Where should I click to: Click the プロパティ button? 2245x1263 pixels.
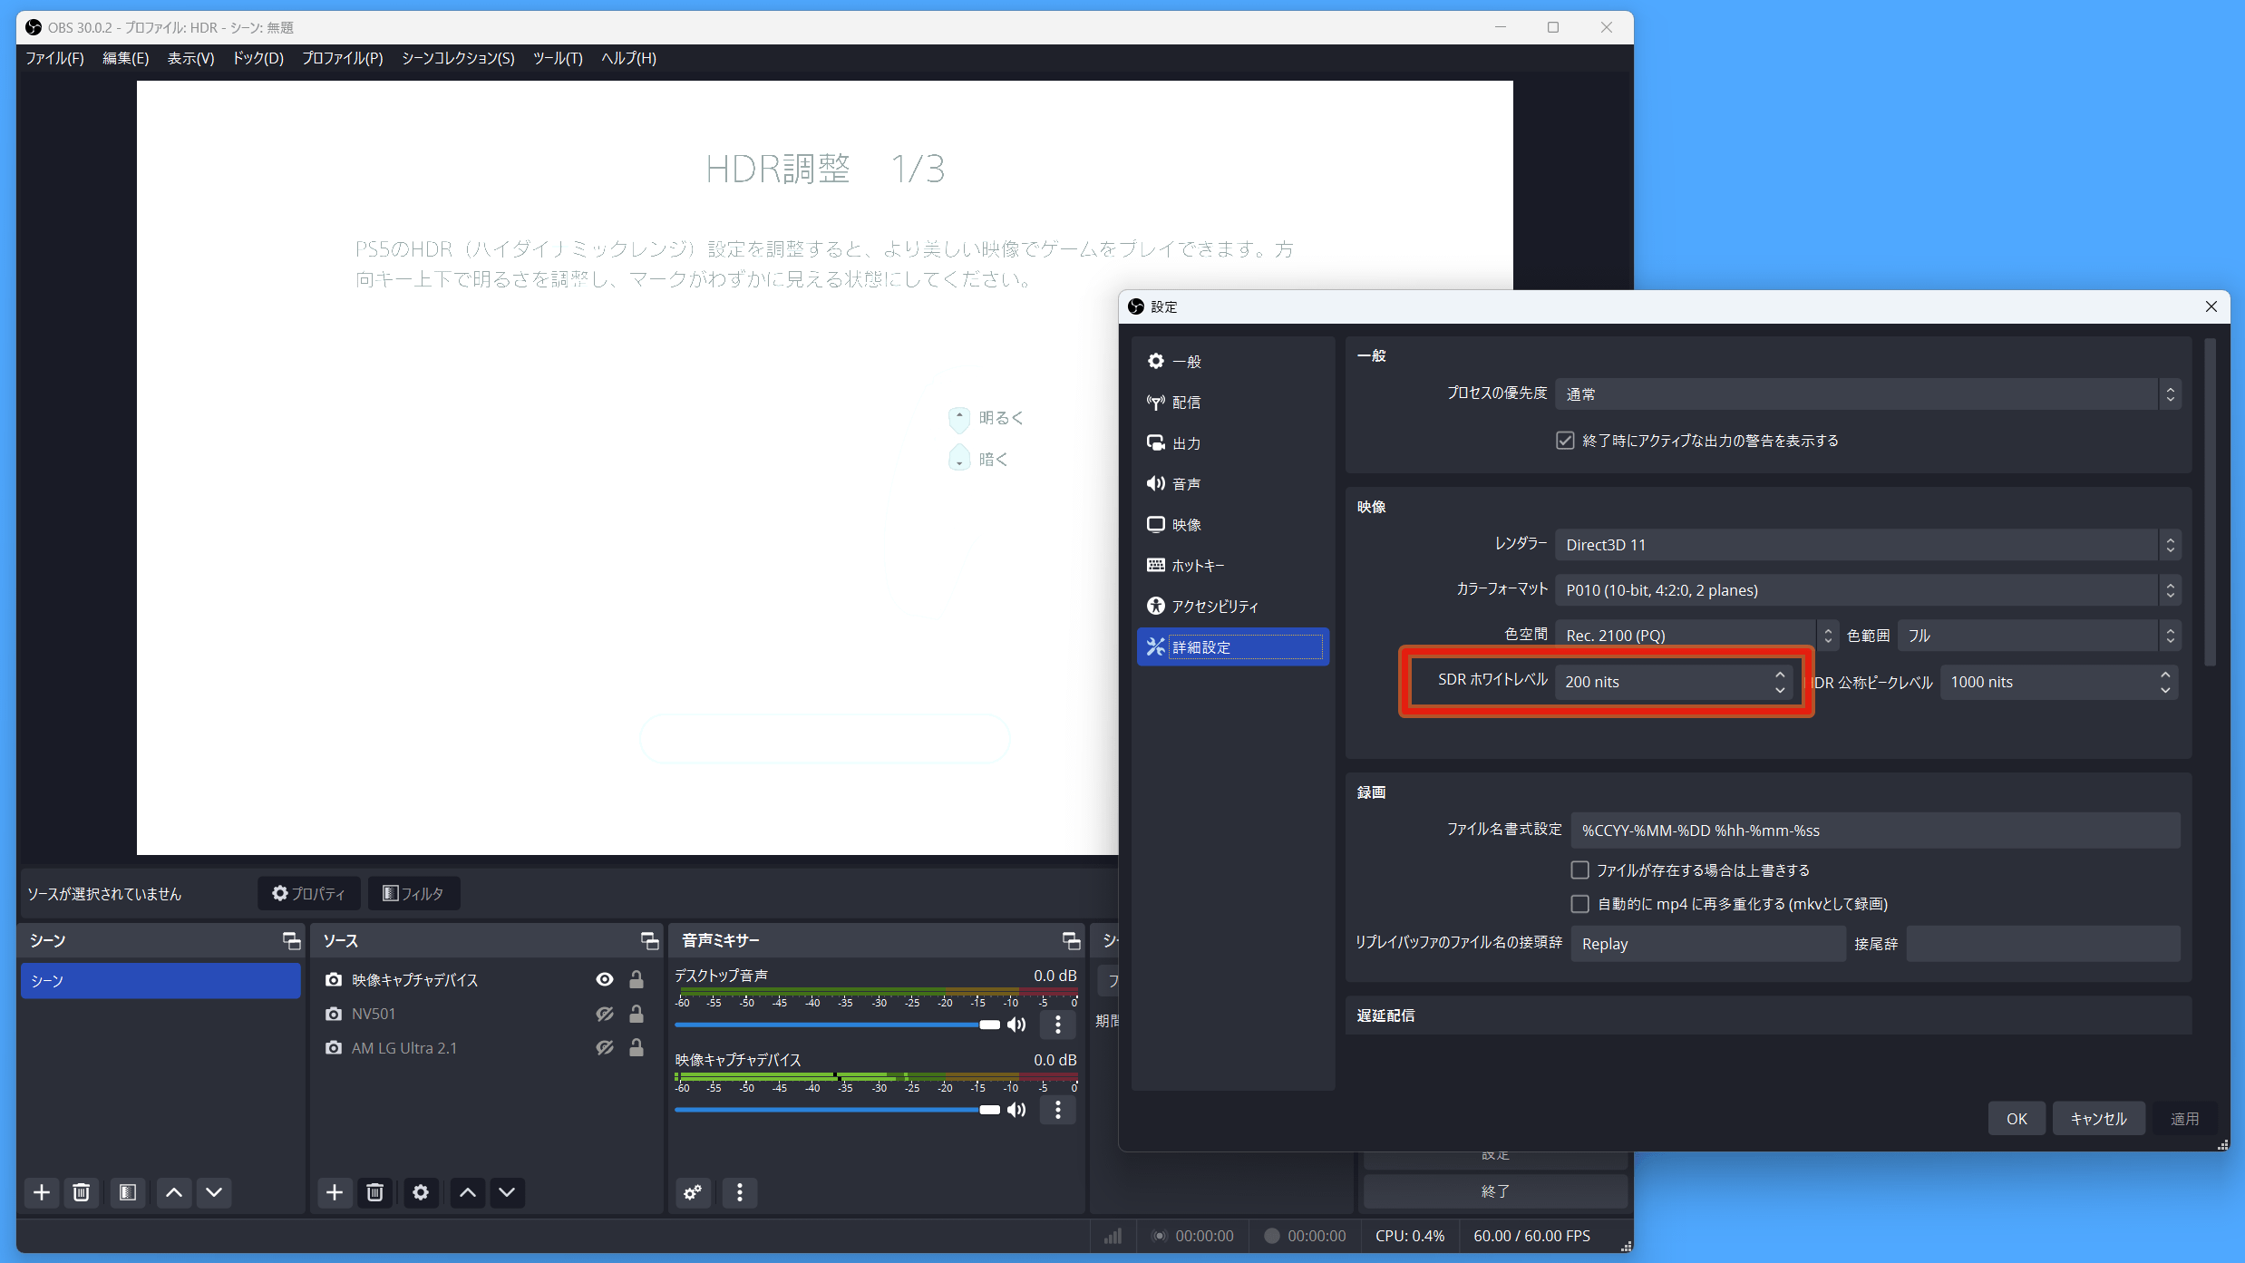[x=308, y=893]
